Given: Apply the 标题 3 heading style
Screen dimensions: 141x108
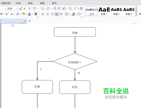Looking at the screenshot, I should pos(129,11).
